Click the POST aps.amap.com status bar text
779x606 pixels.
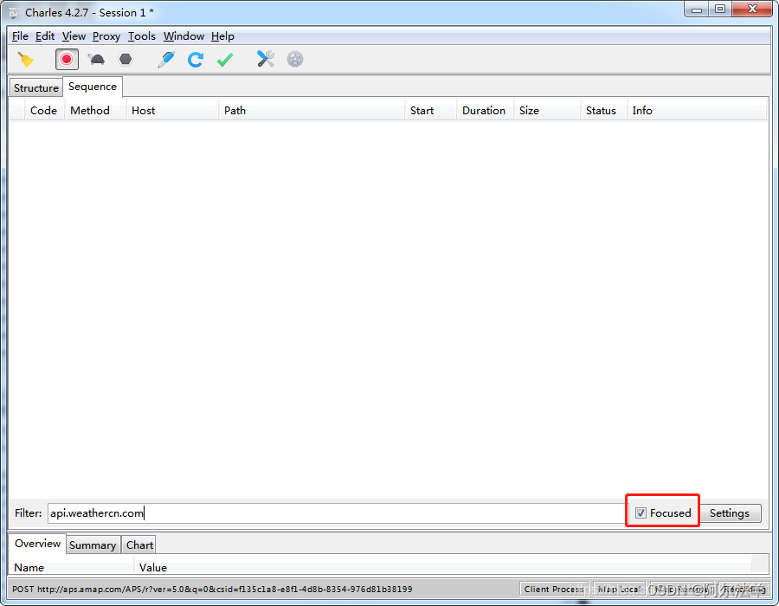[x=212, y=589]
